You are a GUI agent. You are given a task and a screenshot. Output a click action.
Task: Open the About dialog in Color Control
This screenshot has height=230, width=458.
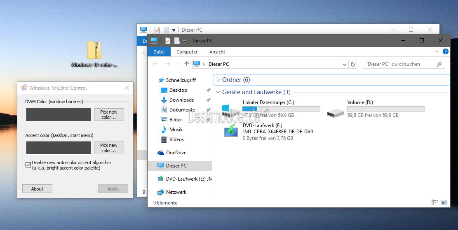click(37, 188)
